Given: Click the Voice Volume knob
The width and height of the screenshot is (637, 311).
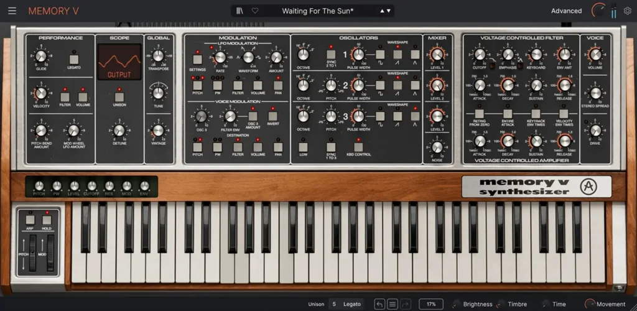Looking at the screenshot, I should coord(595,54).
